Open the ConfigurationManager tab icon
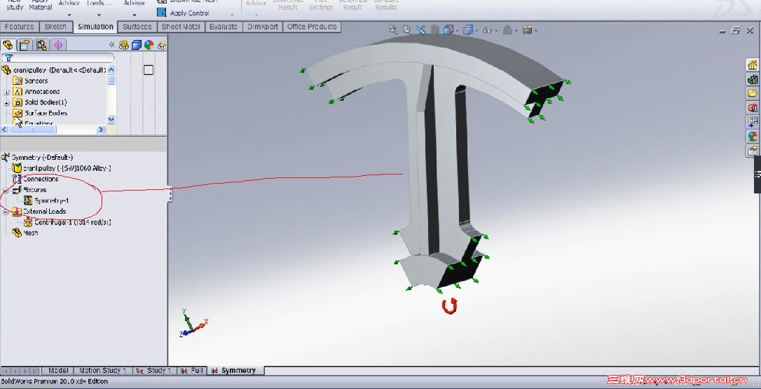 coord(41,45)
